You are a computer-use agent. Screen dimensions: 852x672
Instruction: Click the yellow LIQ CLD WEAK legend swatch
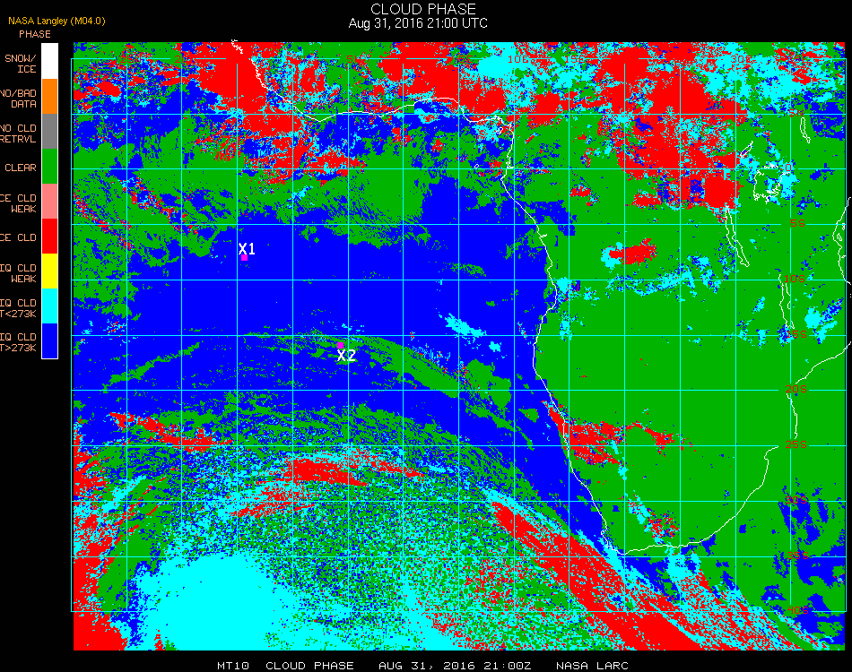pos(49,271)
